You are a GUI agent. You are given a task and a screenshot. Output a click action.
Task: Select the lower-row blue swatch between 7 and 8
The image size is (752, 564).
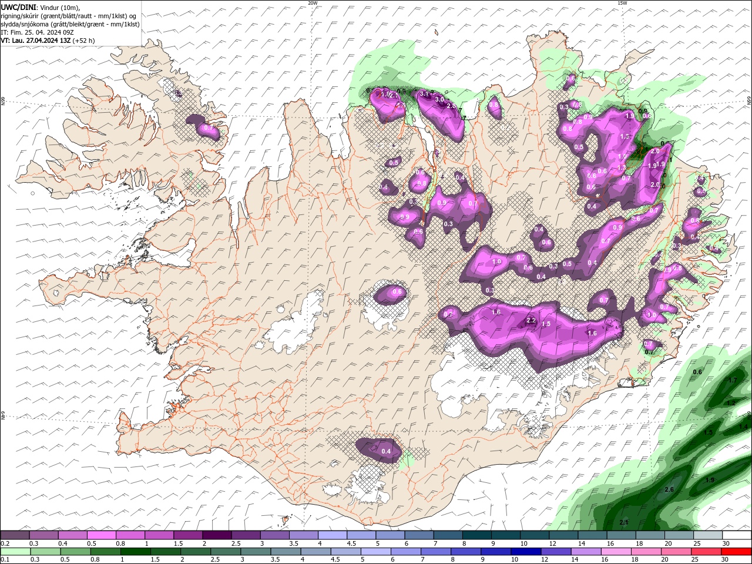click(435, 552)
